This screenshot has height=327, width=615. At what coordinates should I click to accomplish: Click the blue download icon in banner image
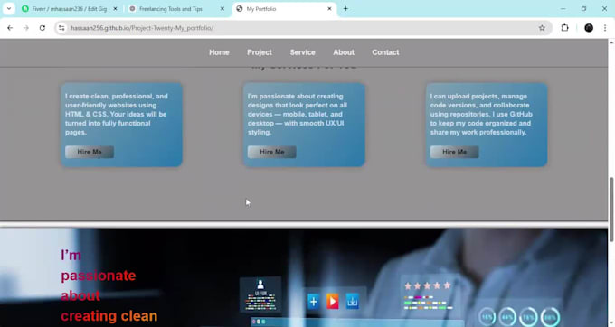pyautogui.click(x=352, y=302)
